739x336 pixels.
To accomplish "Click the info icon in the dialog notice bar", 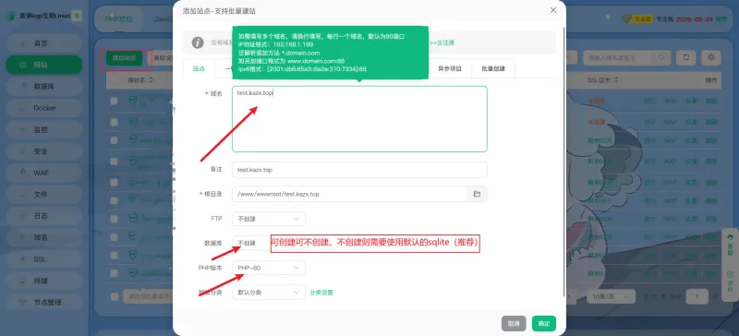I will pos(198,42).
